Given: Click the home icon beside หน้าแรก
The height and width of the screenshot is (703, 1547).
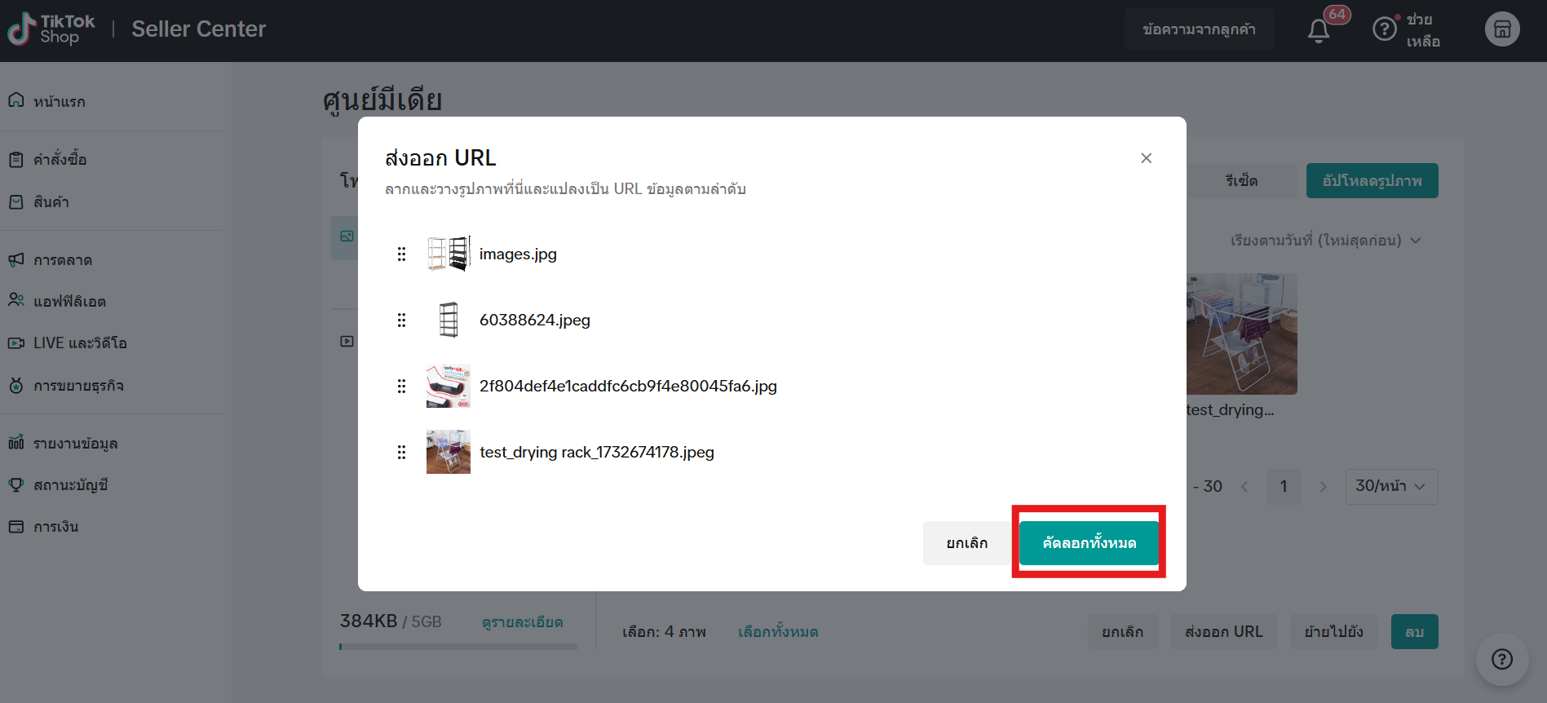Looking at the screenshot, I should (x=16, y=100).
